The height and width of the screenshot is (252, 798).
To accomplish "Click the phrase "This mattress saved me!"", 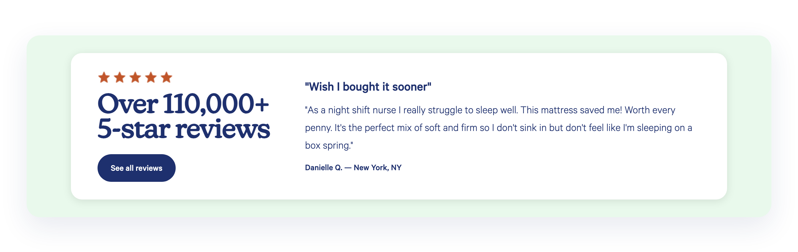I will click(571, 110).
